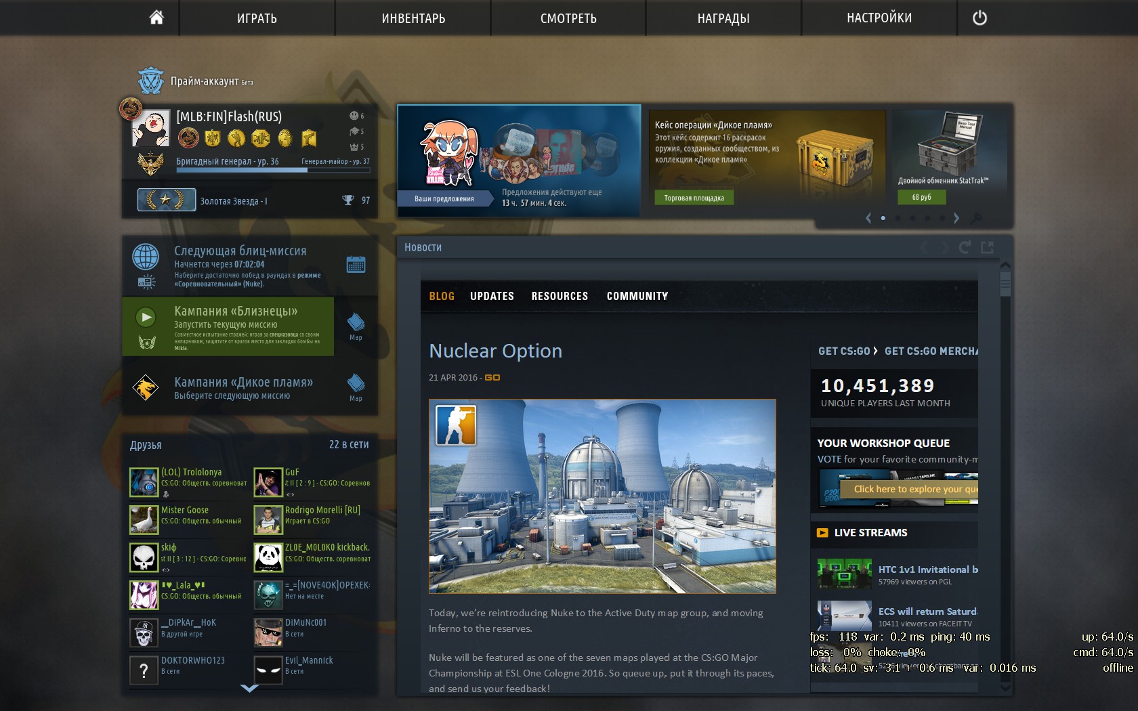Screen dimensions: 1138x711
Task: Click the Бригадный генерал XP progress bar
Action: point(273,170)
